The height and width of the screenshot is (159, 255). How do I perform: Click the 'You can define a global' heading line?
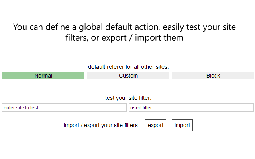124,27
